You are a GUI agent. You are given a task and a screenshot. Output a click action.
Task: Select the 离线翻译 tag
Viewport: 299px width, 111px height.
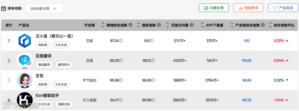click(44, 65)
